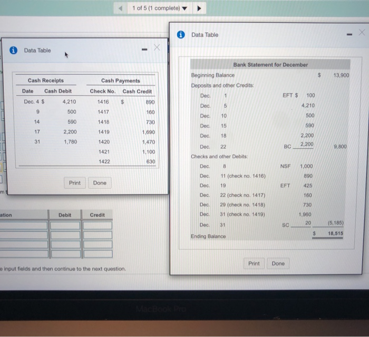
Task: Click 'Dec. 22 (check no. 1417)' entry
Action: [x=232, y=195]
